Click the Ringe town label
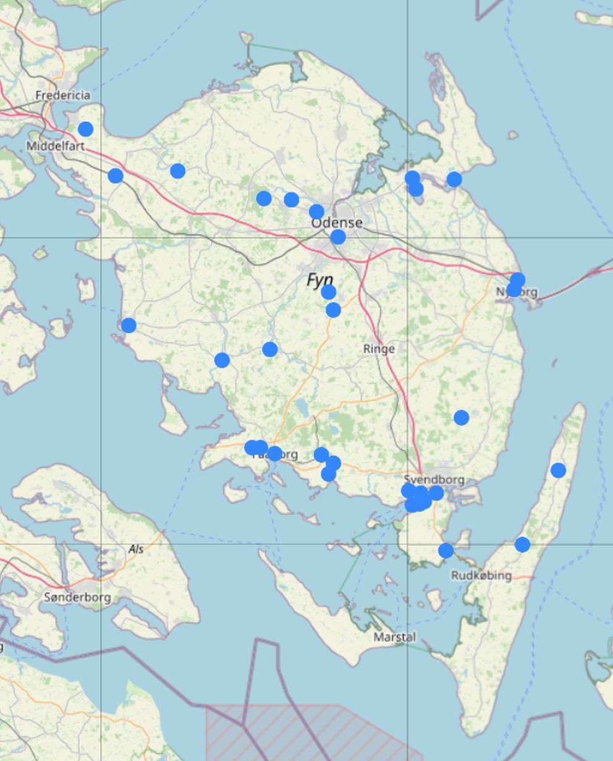This screenshot has height=761, width=613. [x=379, y=349]
